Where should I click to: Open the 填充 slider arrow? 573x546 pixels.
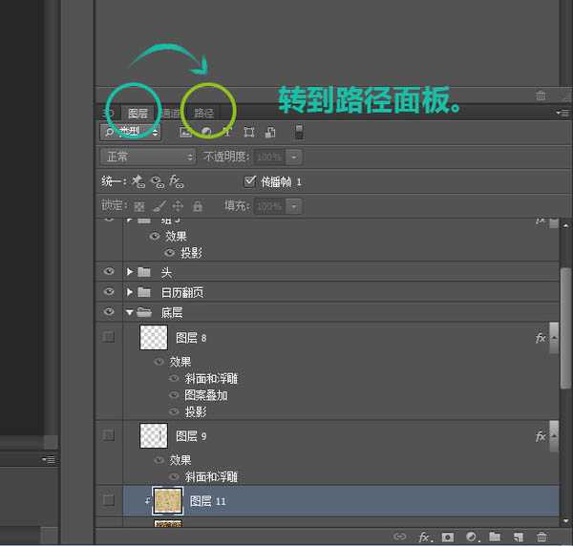pyautogui.click(x=294, y=206)
